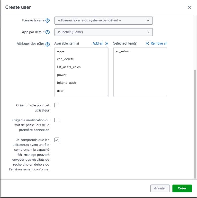Click the help icon beside Fuseau horaire
Screen dimensions: 197x198
coord(47,21)
